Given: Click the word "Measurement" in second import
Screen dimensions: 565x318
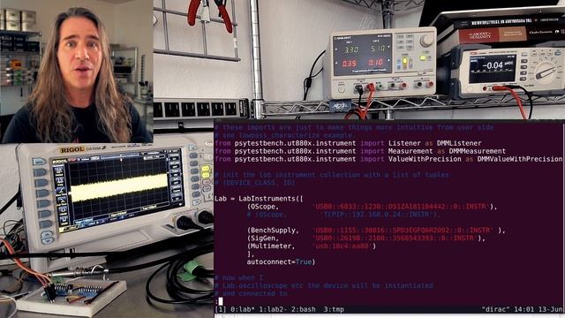Looking at the screenshot, I should pyautogui.click(x=411, y=151).
